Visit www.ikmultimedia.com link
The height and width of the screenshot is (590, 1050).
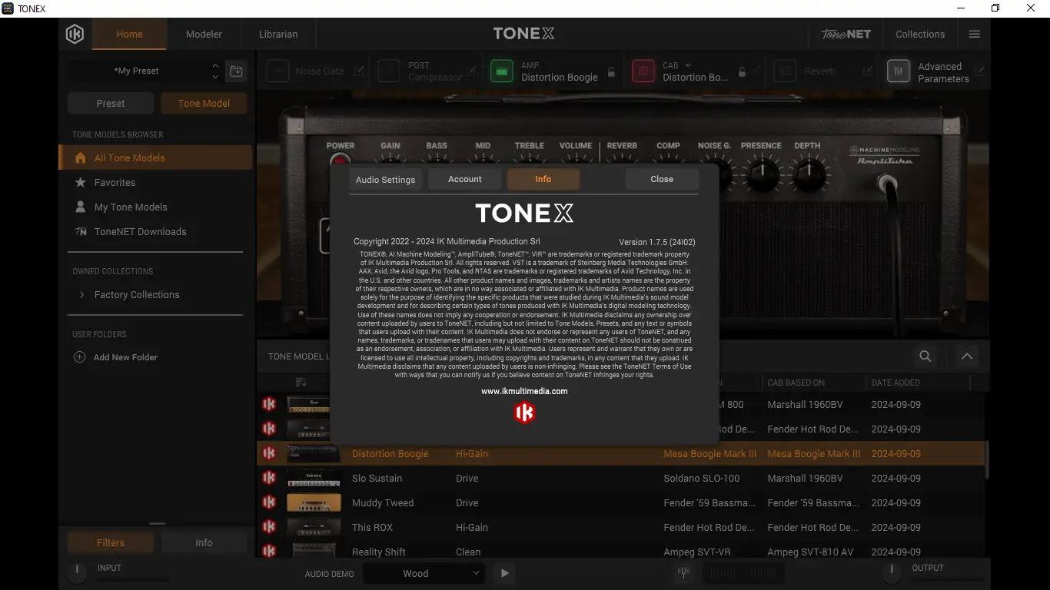[524, 391]
